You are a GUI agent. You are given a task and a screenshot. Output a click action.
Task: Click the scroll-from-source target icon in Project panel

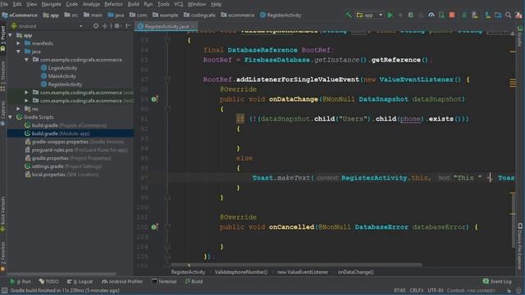pos(96,25)
